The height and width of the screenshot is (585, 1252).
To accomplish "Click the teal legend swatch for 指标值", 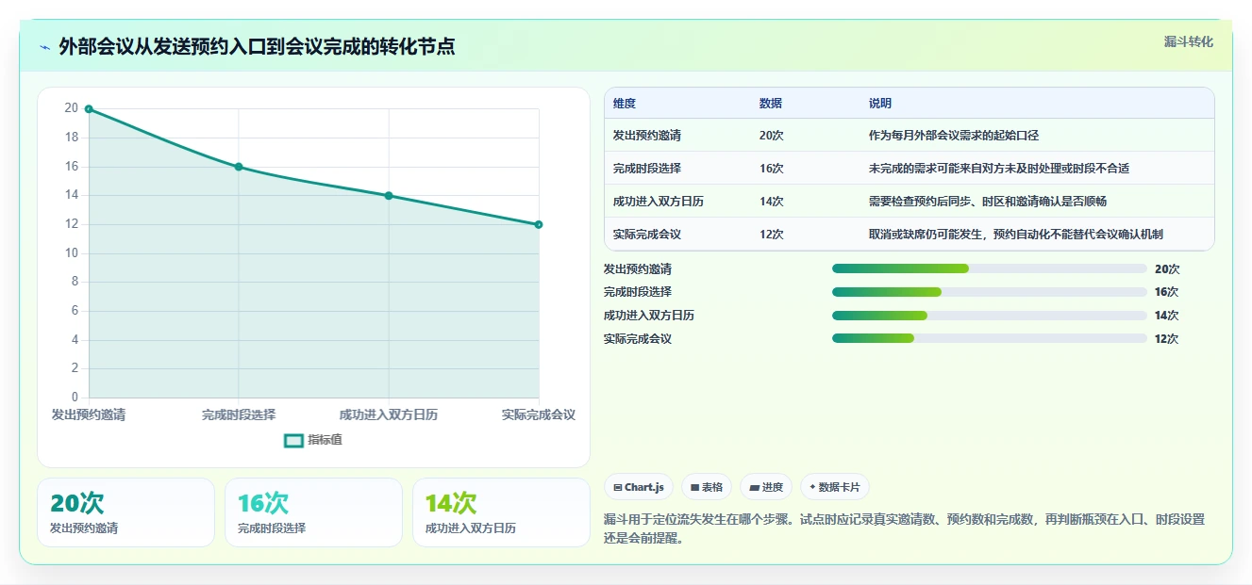I will 293,440.
